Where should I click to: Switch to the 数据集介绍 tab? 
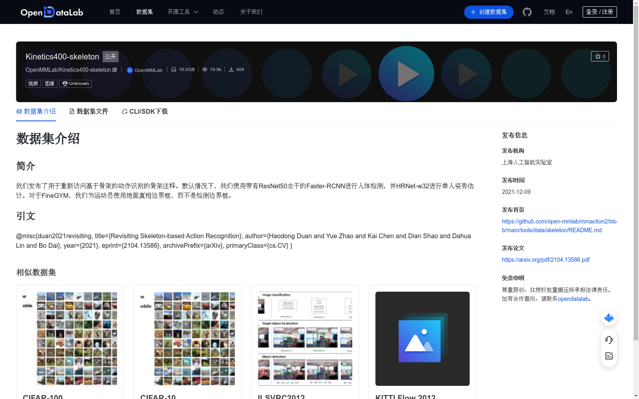(36, 111)
